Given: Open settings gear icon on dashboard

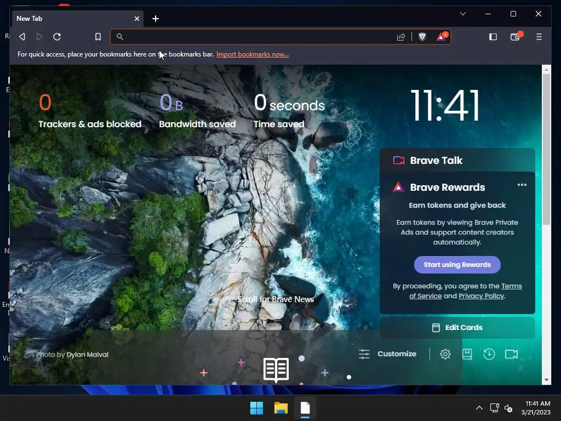Looking at the screenshot, I should (x=445, y=354).
